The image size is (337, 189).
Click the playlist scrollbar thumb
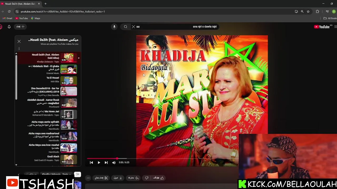click(16, 77)
